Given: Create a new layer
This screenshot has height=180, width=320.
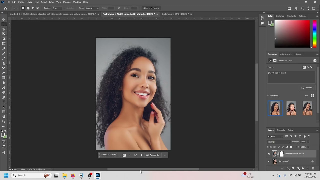Looking at the screenshot, I should coord(308,168).
